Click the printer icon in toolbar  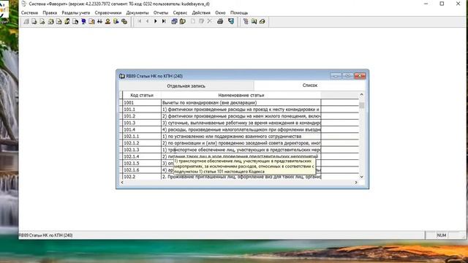pos(220,21)
